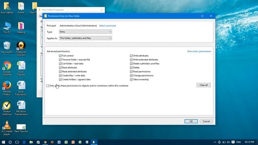Viewport: 258px width, 145px height.
Task: Open the Applies to dropdown
Action: point(85,38)
